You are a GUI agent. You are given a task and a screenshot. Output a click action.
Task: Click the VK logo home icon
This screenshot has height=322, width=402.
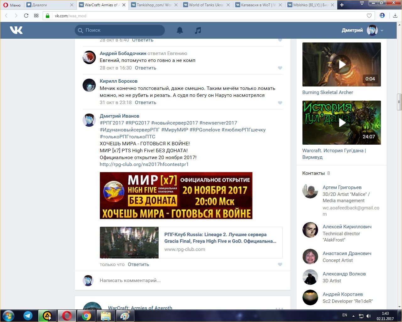point(16,30)
